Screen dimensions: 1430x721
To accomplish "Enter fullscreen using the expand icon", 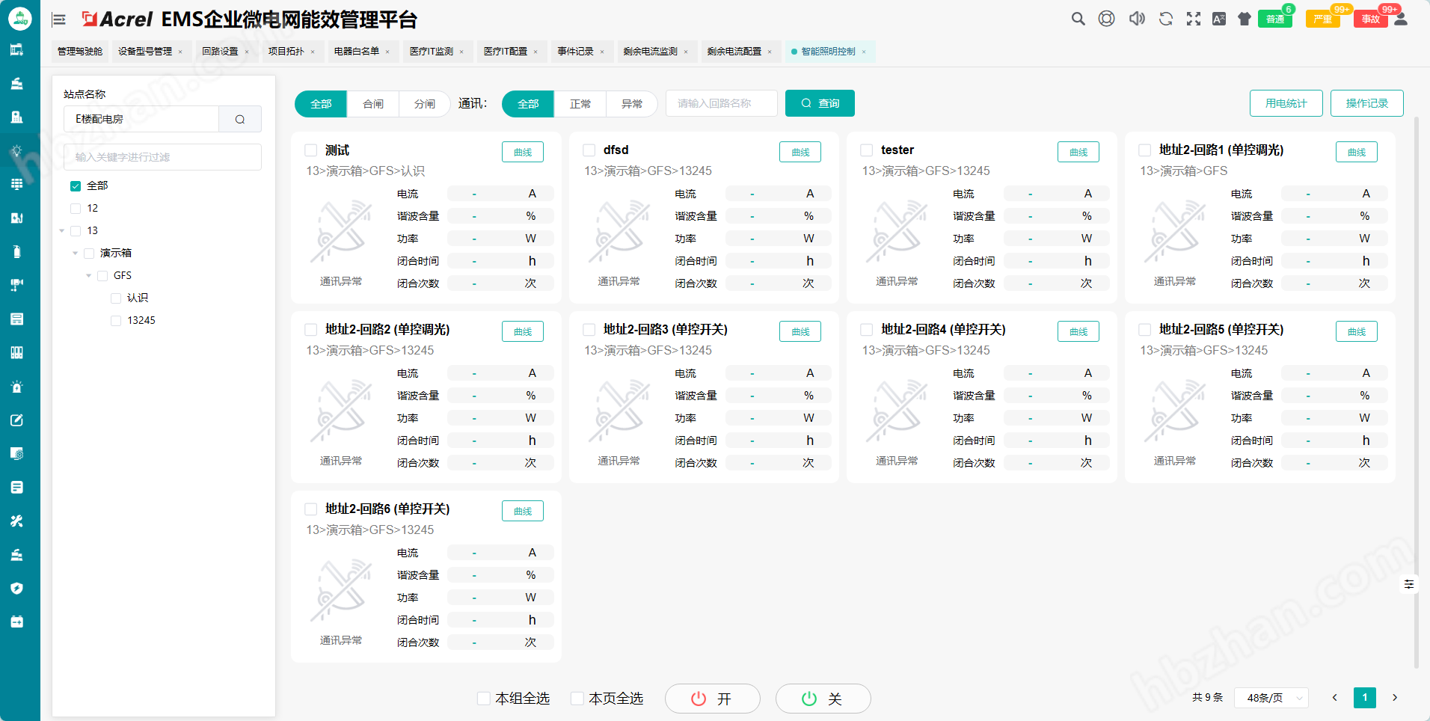I will (x=1193, y=19).
